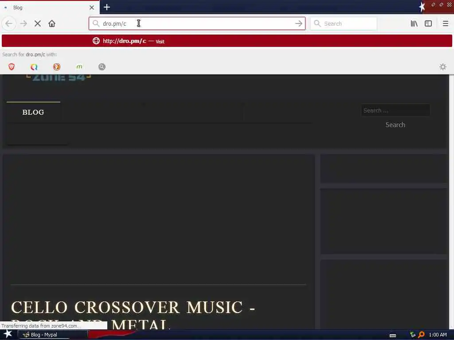Open the star Start button on taskbar

[8, 334]
